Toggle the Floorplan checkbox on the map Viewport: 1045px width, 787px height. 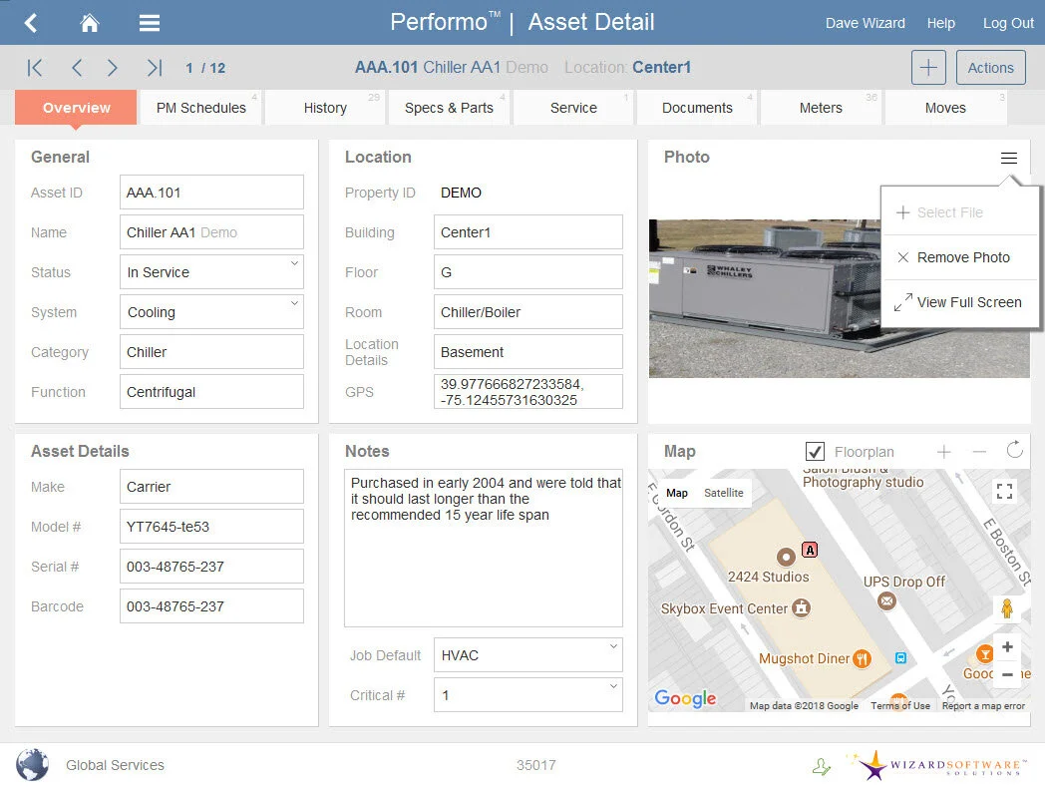point(816,451)
